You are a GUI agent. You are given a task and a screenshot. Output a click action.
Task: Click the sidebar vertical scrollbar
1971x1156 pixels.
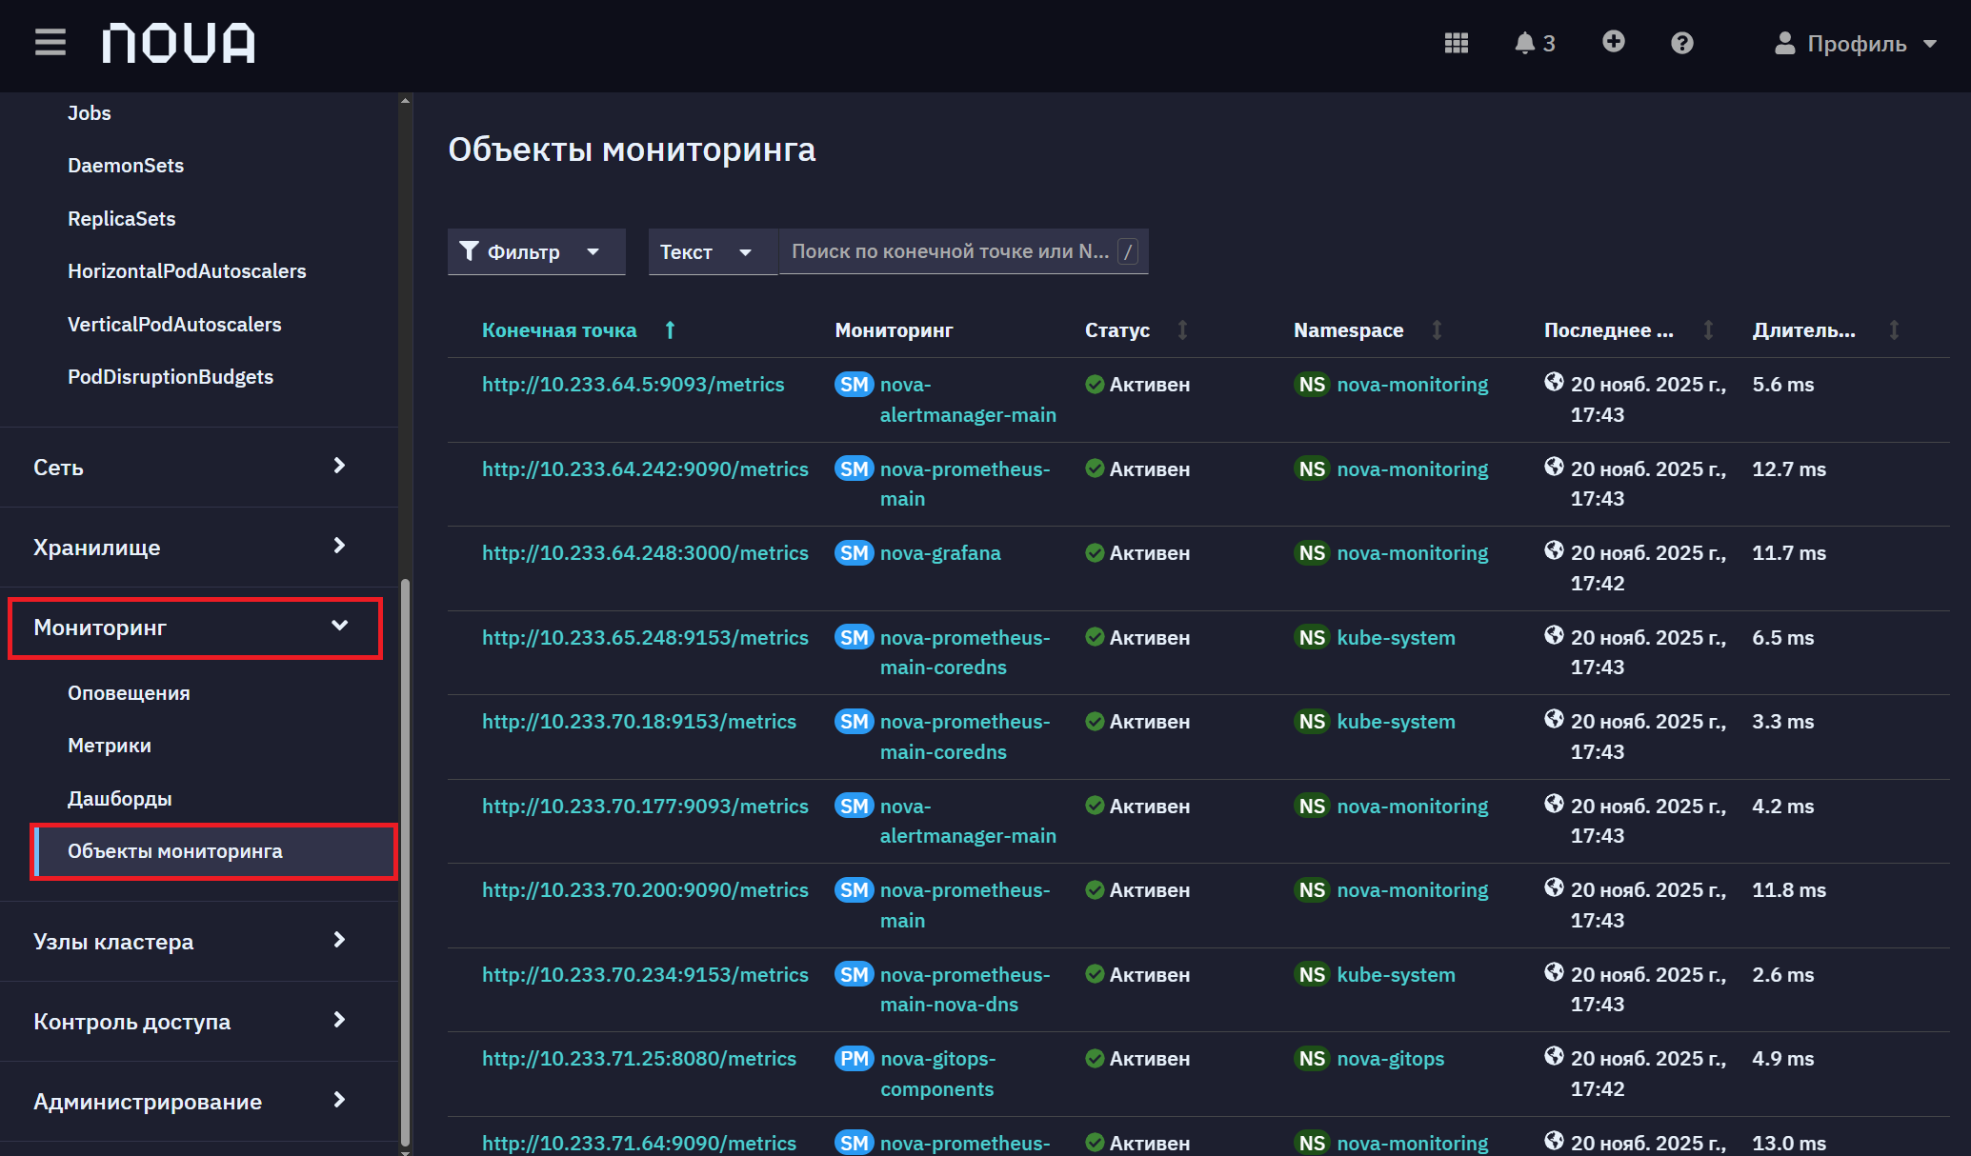[x=405, y=862]
